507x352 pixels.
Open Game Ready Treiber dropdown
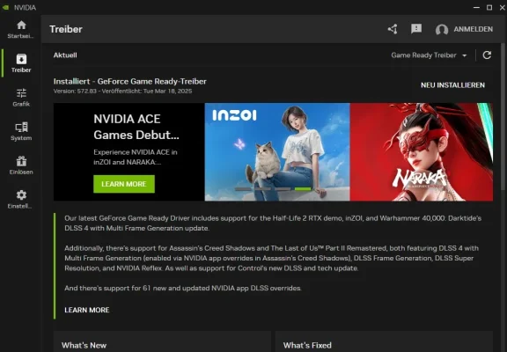tap(429, 55)
